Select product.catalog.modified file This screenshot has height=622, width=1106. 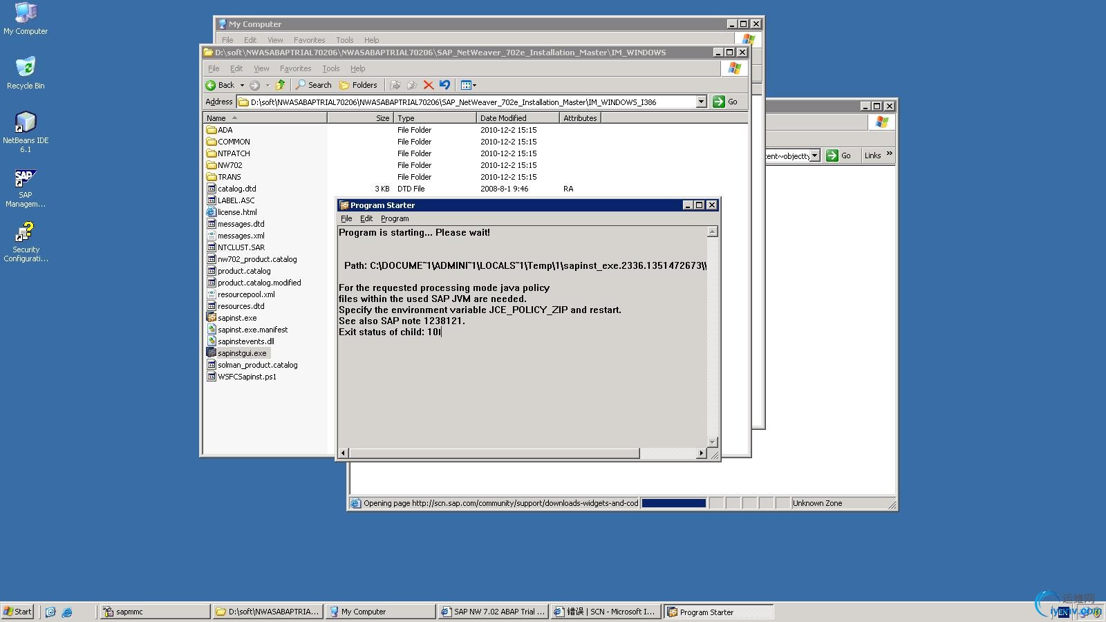254,283
